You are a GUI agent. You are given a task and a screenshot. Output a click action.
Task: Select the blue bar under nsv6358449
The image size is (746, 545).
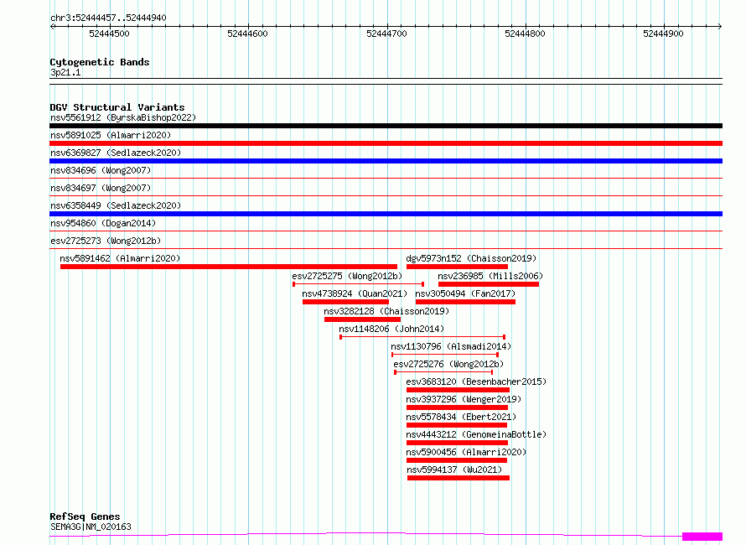pos(386,214)
